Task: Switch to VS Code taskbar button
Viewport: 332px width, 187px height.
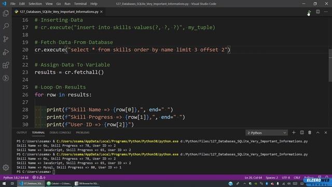Action: click(31, 183)
